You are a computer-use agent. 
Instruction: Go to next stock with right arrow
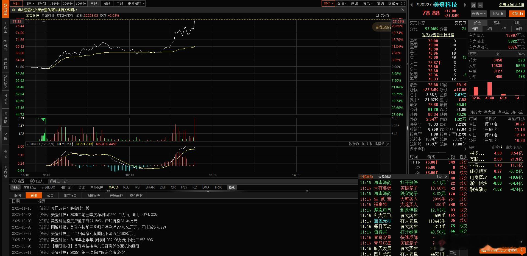465,5
